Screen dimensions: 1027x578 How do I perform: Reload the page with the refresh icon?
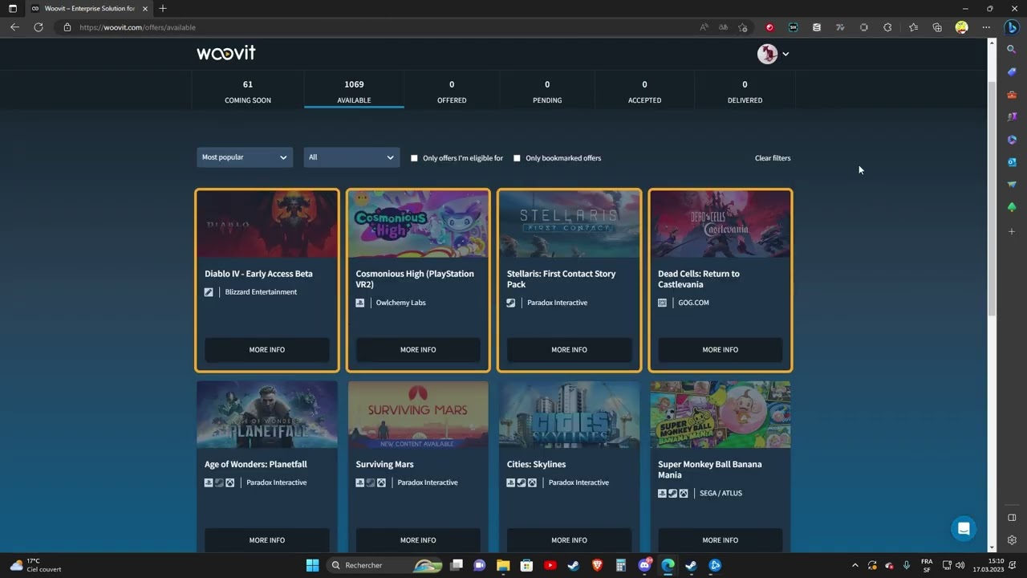(38, 27)
